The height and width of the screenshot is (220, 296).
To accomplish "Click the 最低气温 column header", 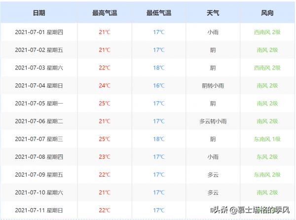I will (159, 13).
